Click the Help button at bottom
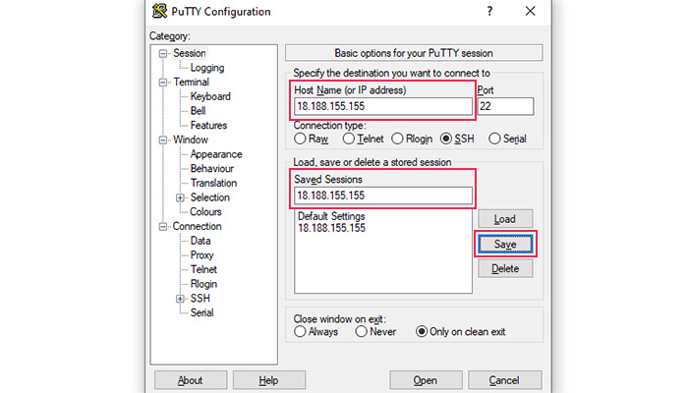 [268, 380]
